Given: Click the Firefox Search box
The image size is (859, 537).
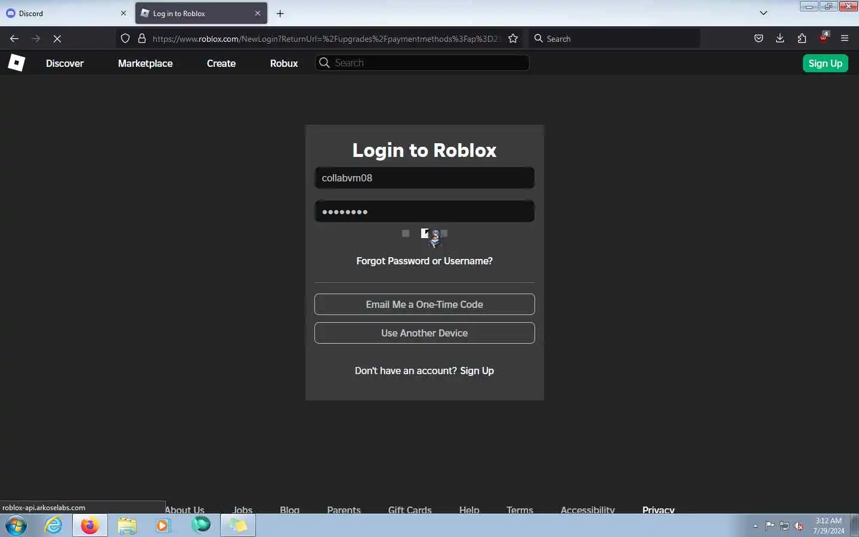Looking at the screenshot, I should 614,38.
